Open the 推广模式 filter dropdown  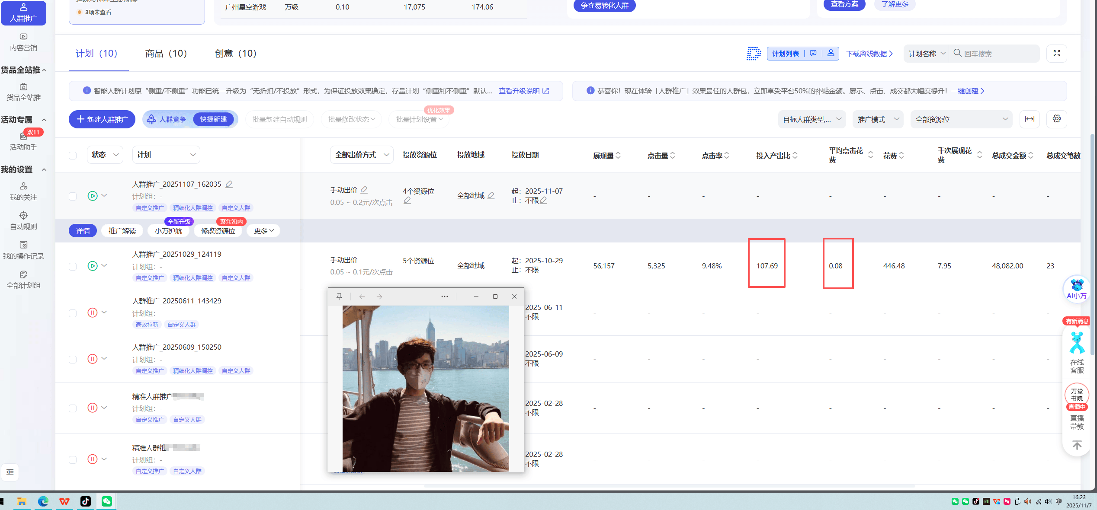click(878, 119)
